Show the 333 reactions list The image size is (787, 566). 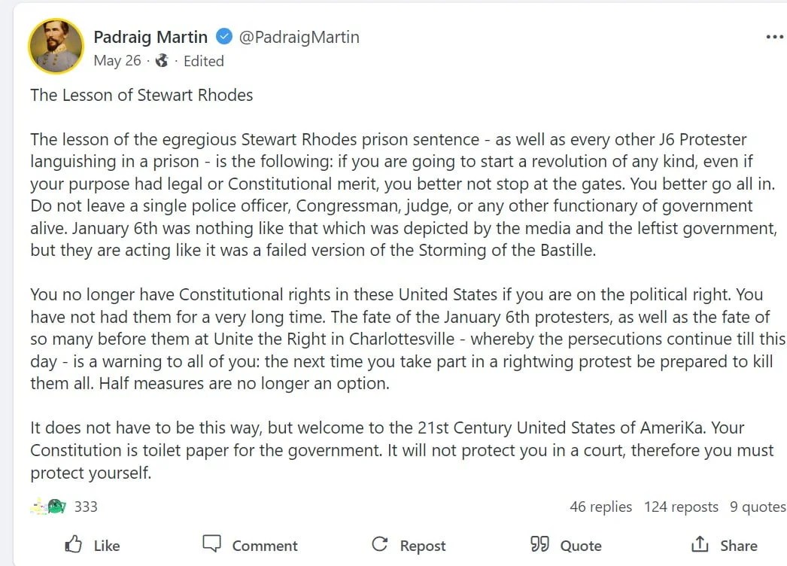[x=86, y=507]
